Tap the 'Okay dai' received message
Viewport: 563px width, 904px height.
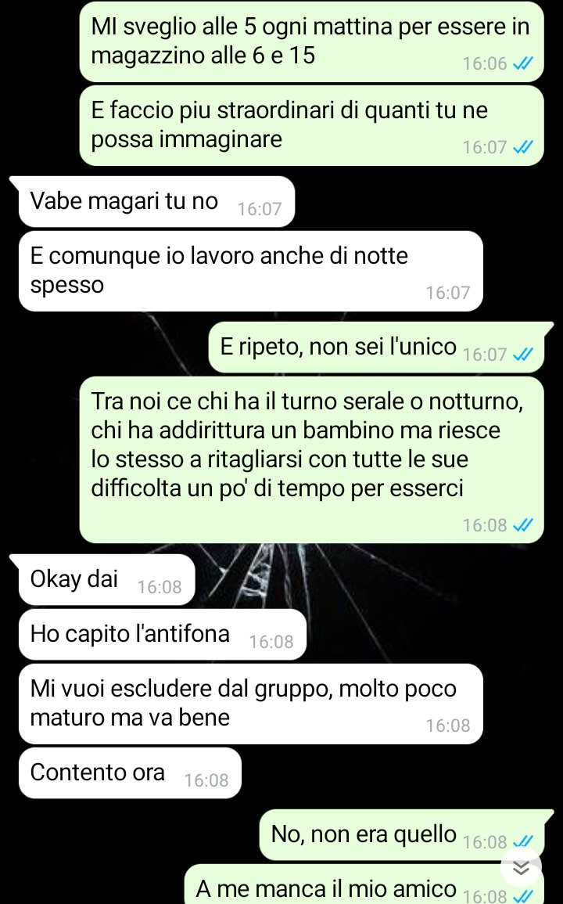click(106, 579)
